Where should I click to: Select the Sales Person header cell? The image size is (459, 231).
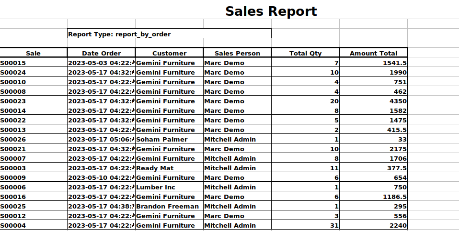coord(237,53)
